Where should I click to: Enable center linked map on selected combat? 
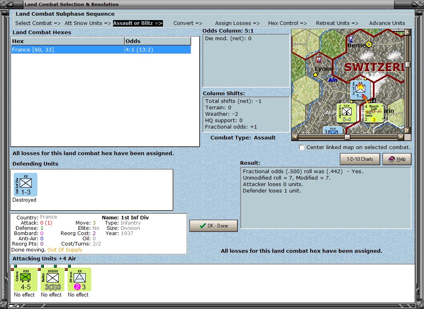[301, 147]
